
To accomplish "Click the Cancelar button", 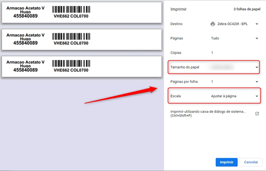I will 251,162.
